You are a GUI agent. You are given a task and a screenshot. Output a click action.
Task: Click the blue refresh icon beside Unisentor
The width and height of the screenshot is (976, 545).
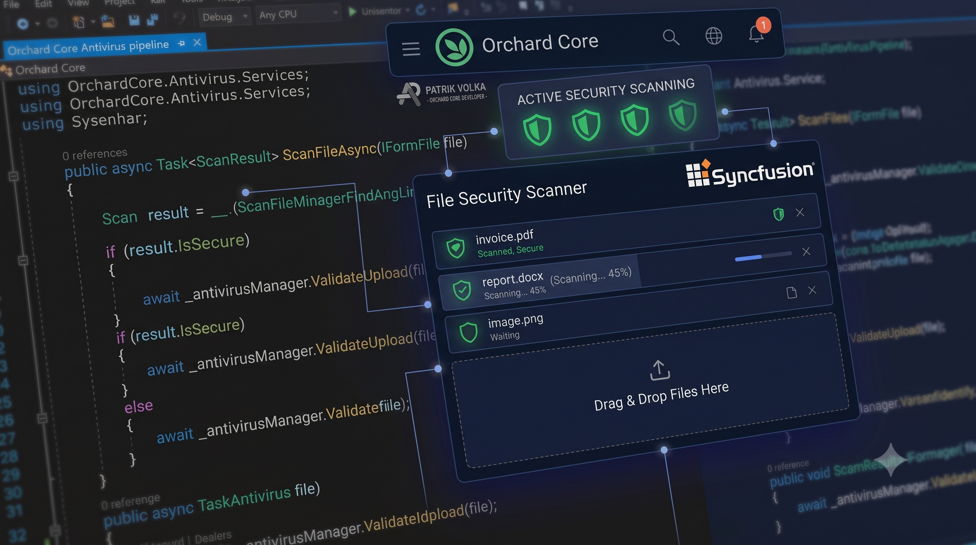421,10
